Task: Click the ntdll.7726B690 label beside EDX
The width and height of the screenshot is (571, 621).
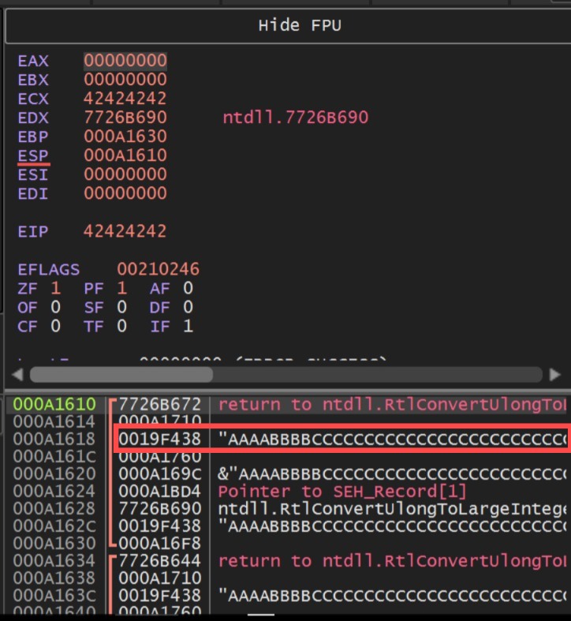Action: point(296,118)
